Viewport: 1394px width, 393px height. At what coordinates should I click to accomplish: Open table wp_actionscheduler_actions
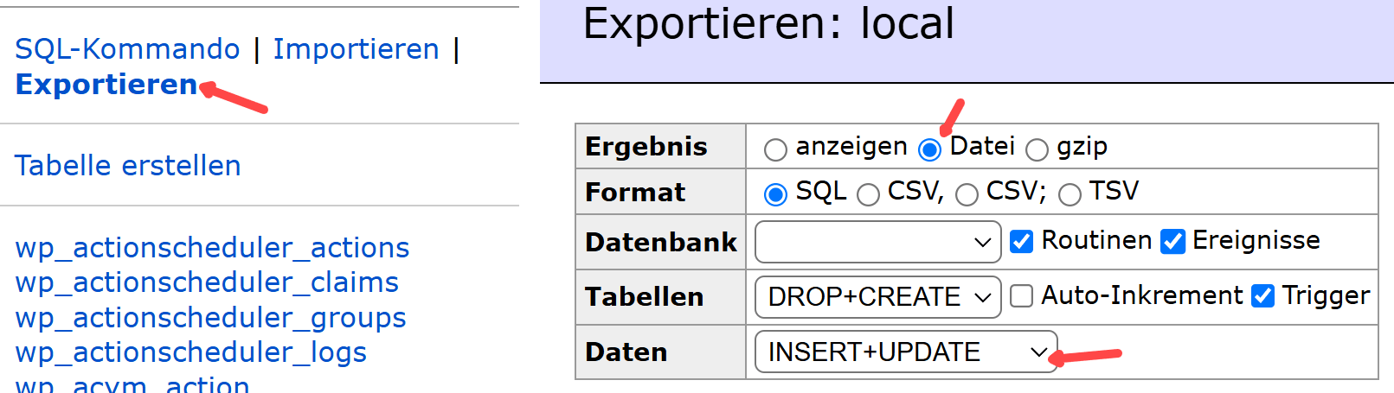pos(212,248)
